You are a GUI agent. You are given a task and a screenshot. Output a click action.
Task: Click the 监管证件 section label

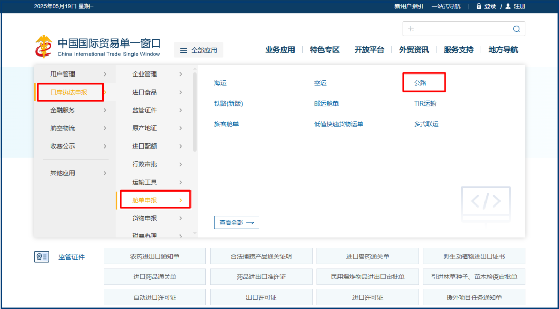pos(71,257)
